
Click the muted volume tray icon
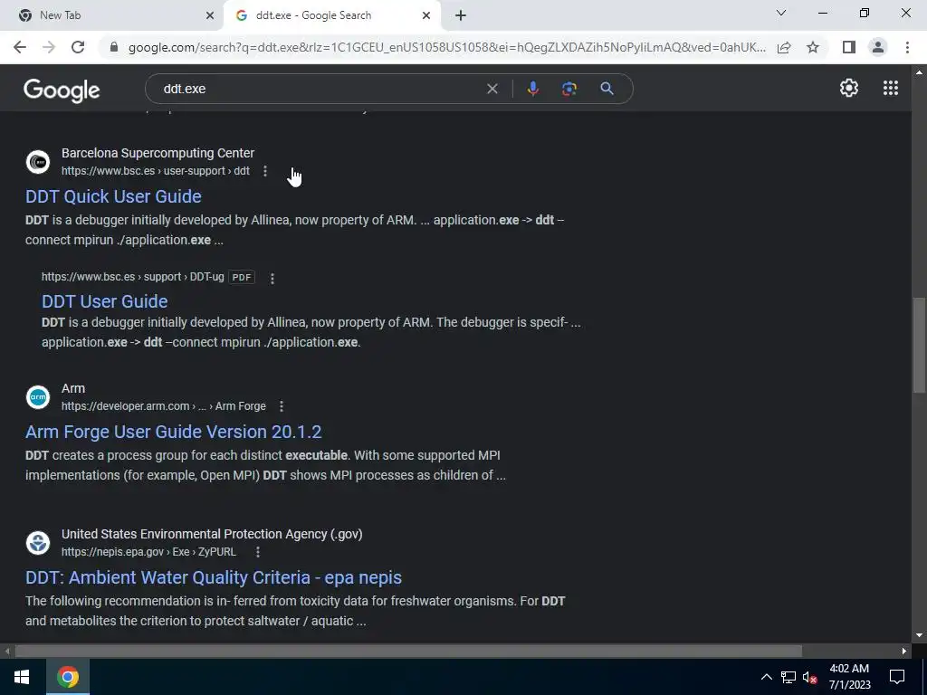(810, 677)
